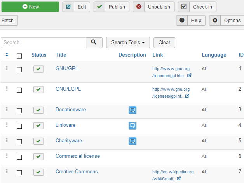
Task: Toggle published status of GNU/LGPL
Action: tap(38, 90)
